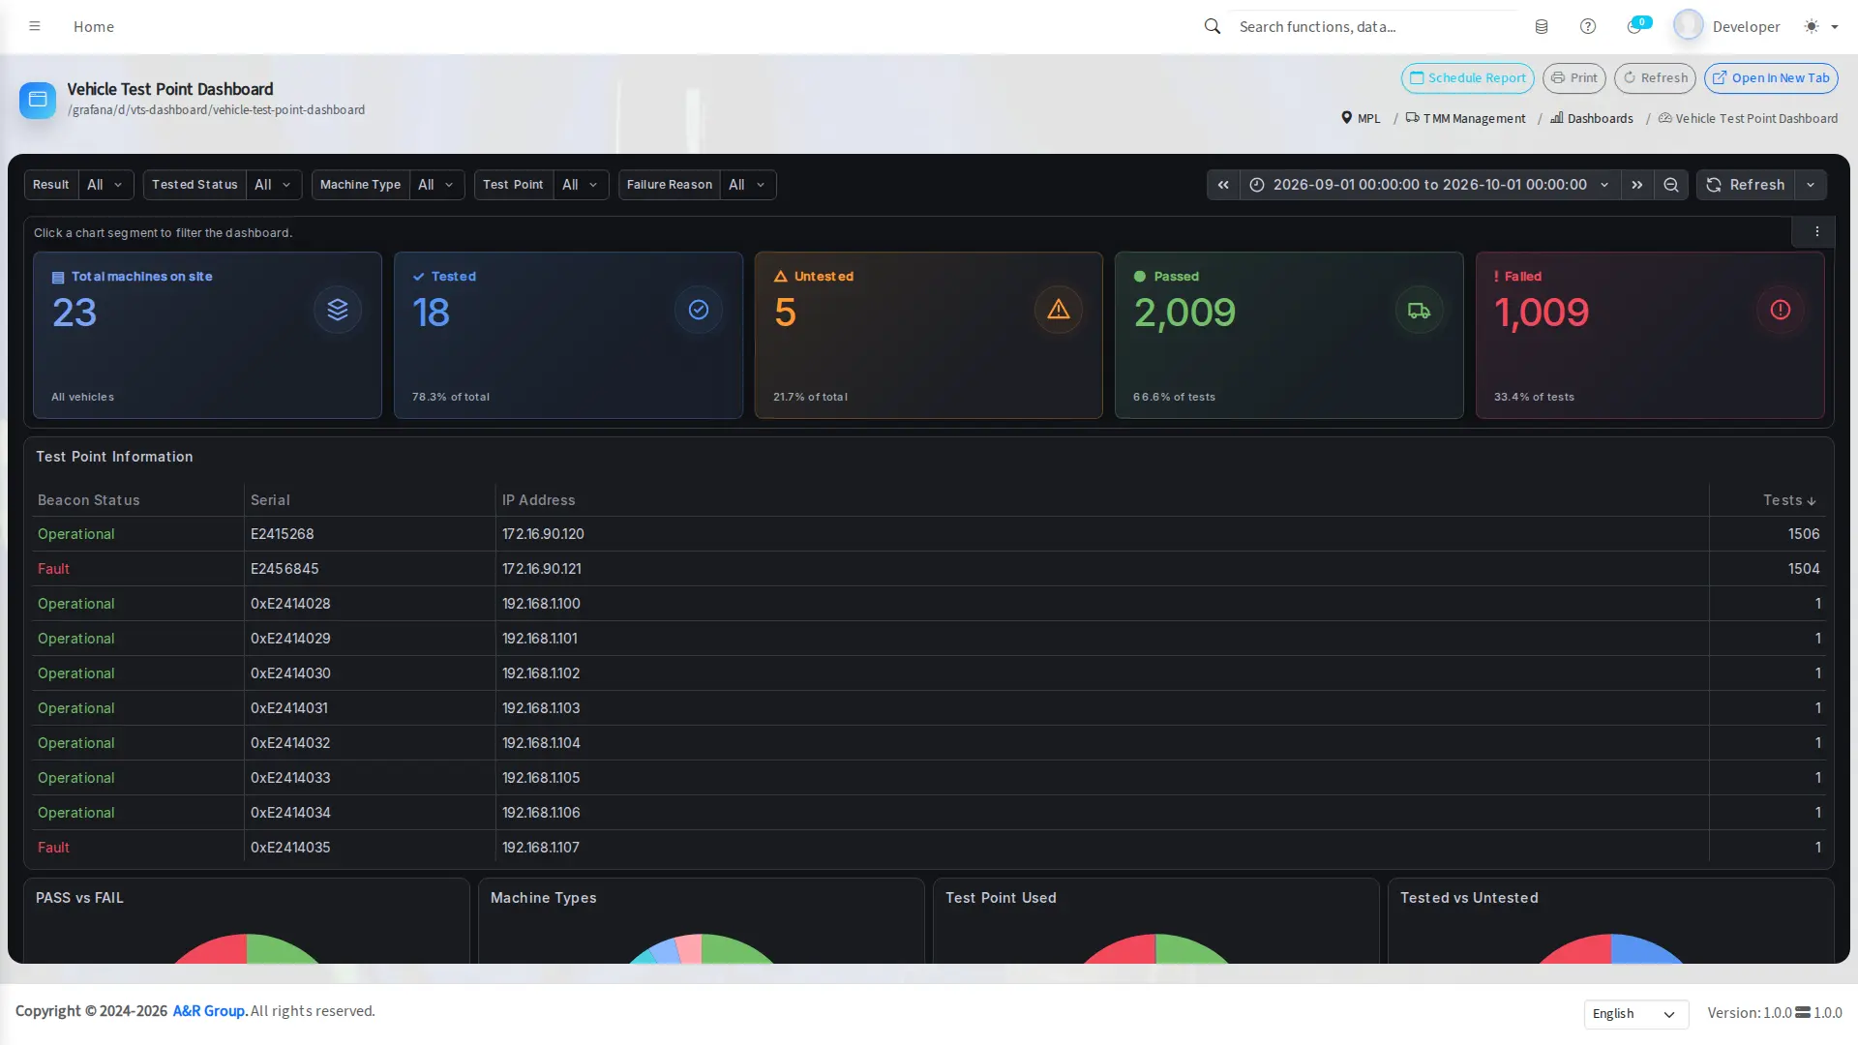The image size is (1858, 1045).
Task: Shift time range backward with double-left arrows
Action: click(1223, 185)
